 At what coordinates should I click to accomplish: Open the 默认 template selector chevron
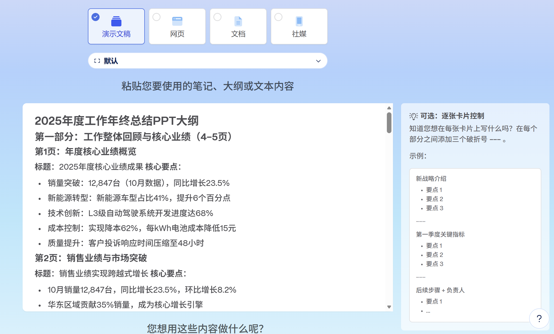318,61
